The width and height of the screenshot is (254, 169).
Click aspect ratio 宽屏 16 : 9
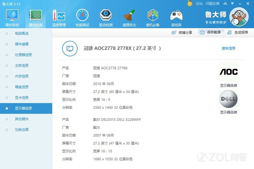point(102,100)
